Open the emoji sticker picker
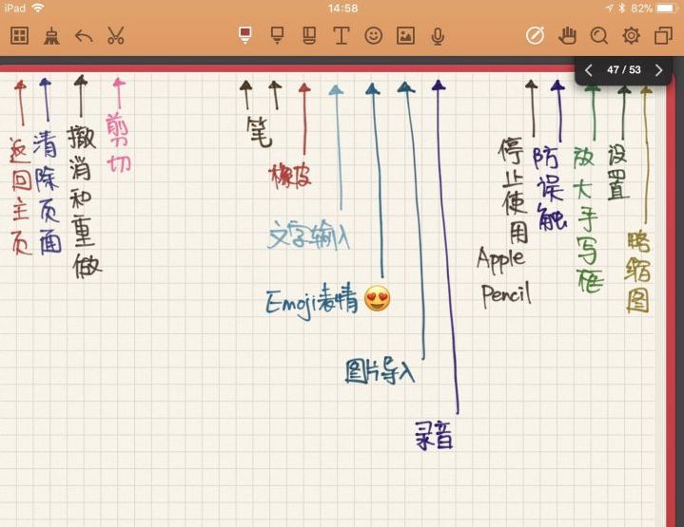The image size is (684, 527). tap(374, 36)
